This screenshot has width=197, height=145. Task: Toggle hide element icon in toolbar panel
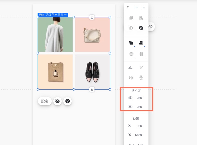coord(141,28)
